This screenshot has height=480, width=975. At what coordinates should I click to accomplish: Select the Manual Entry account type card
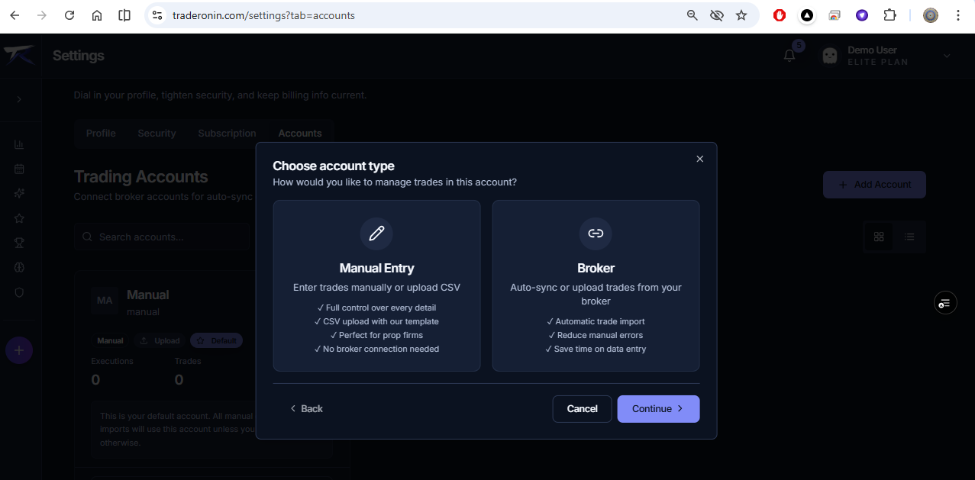376,285
